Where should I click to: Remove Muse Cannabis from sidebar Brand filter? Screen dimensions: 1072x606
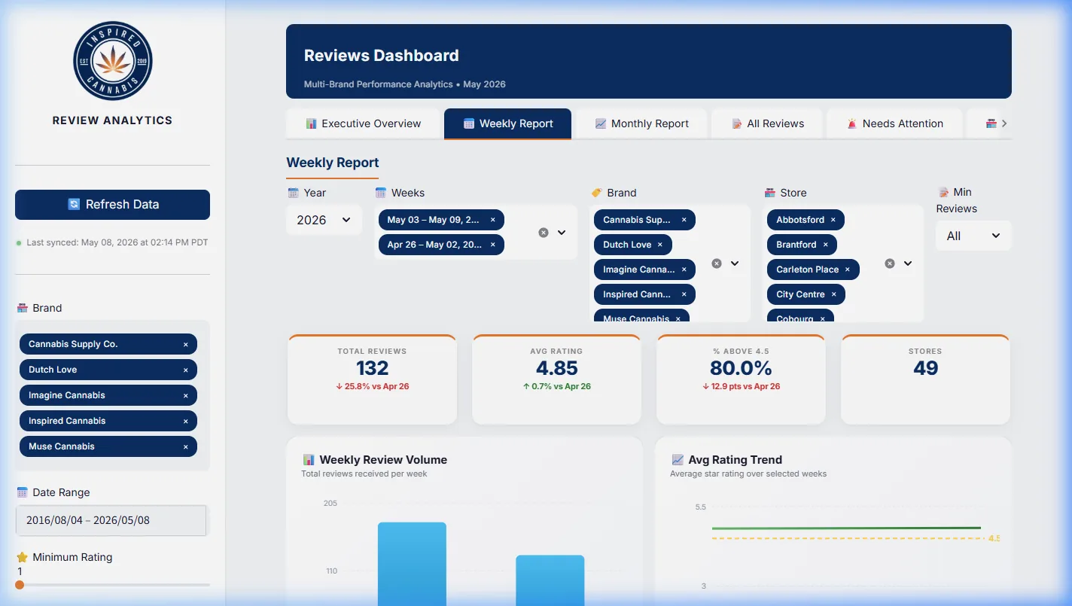pos(186,446)
